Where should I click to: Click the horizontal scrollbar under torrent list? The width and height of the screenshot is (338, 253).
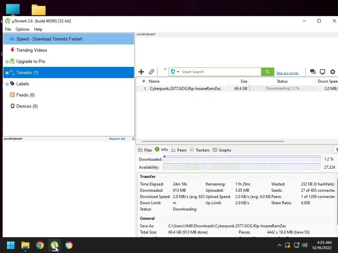tap(213, 141)
